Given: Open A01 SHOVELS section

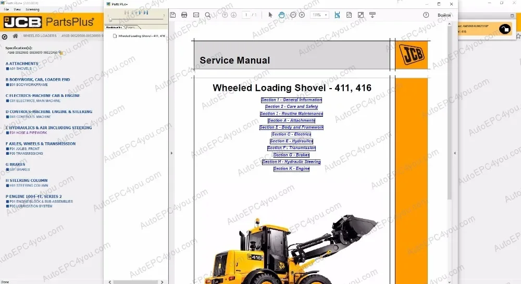Looking at the screenshot, I should click(19, 69).
